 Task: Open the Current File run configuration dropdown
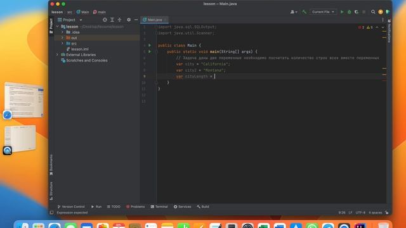[x=323, y=12]
